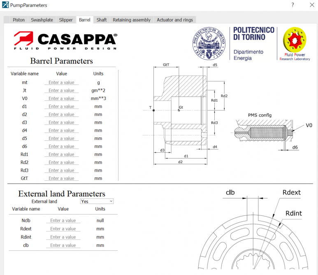The width and height of the screenshot is (318, 275).
Task: Click the mt value field
Action: (61, 82)
